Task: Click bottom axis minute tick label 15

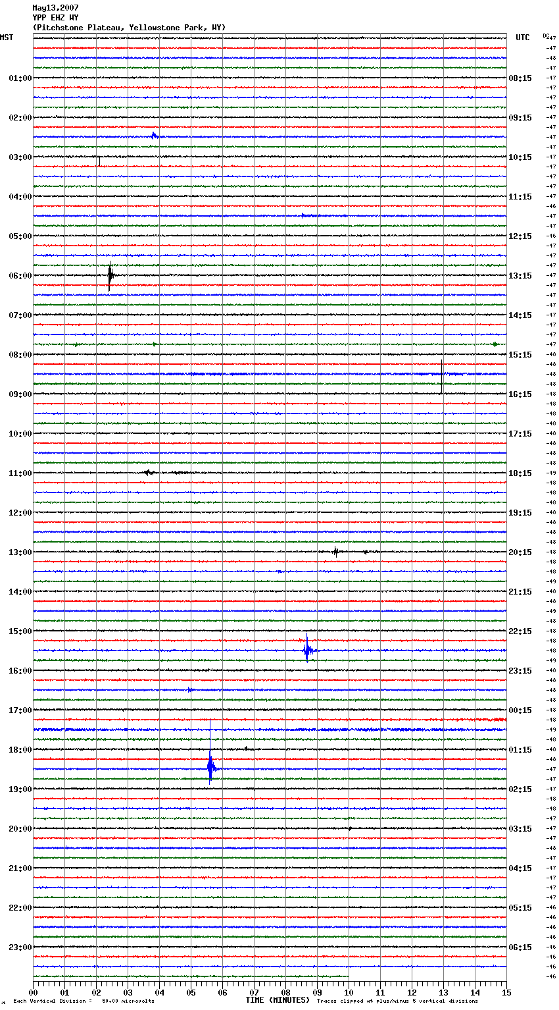Action: (506, 992)
